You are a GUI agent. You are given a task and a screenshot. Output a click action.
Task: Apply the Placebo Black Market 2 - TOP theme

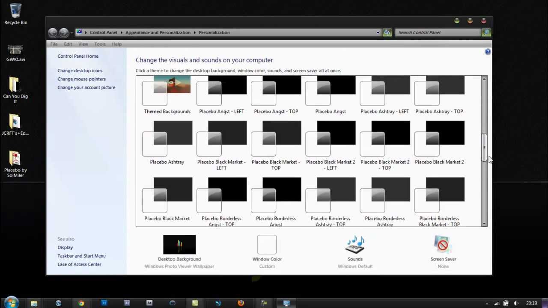click(x=384, y=145)
